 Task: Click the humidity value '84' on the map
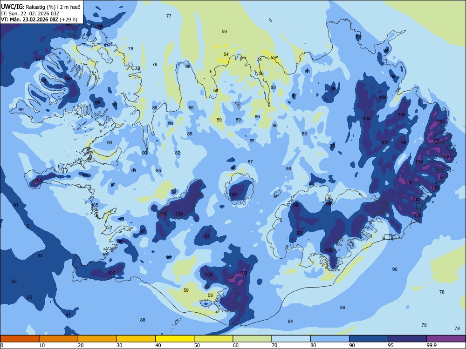pos(290,322)
